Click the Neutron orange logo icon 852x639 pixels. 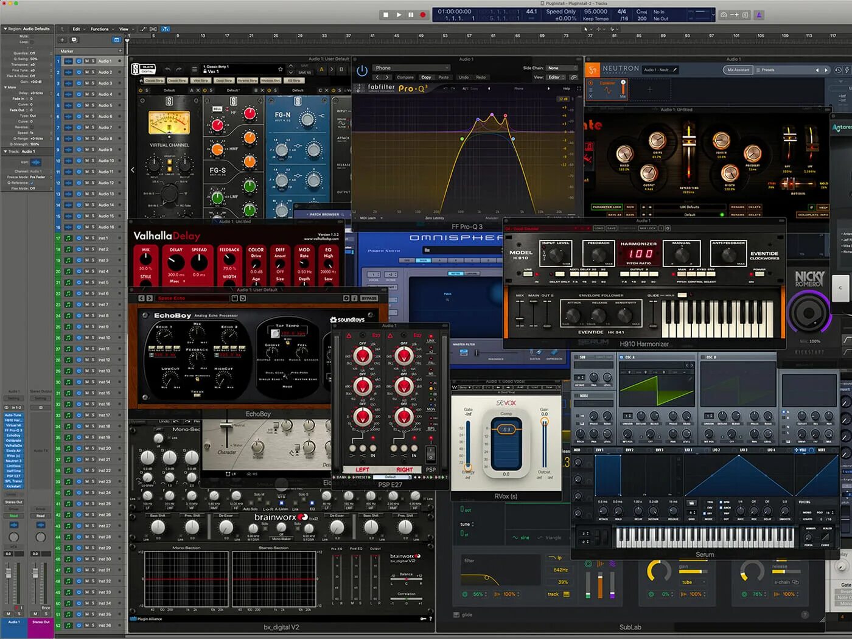[593, 70]
